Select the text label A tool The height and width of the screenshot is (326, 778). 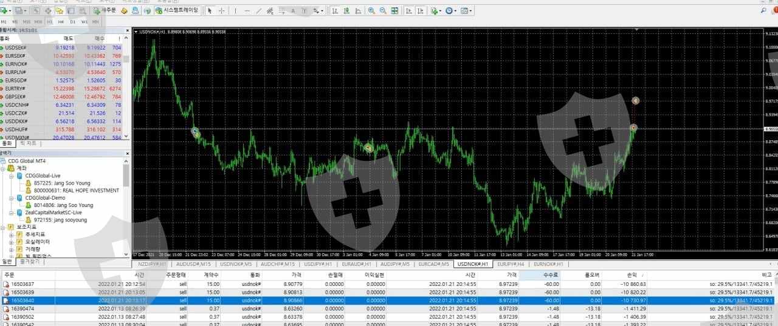tap(293, 11)
